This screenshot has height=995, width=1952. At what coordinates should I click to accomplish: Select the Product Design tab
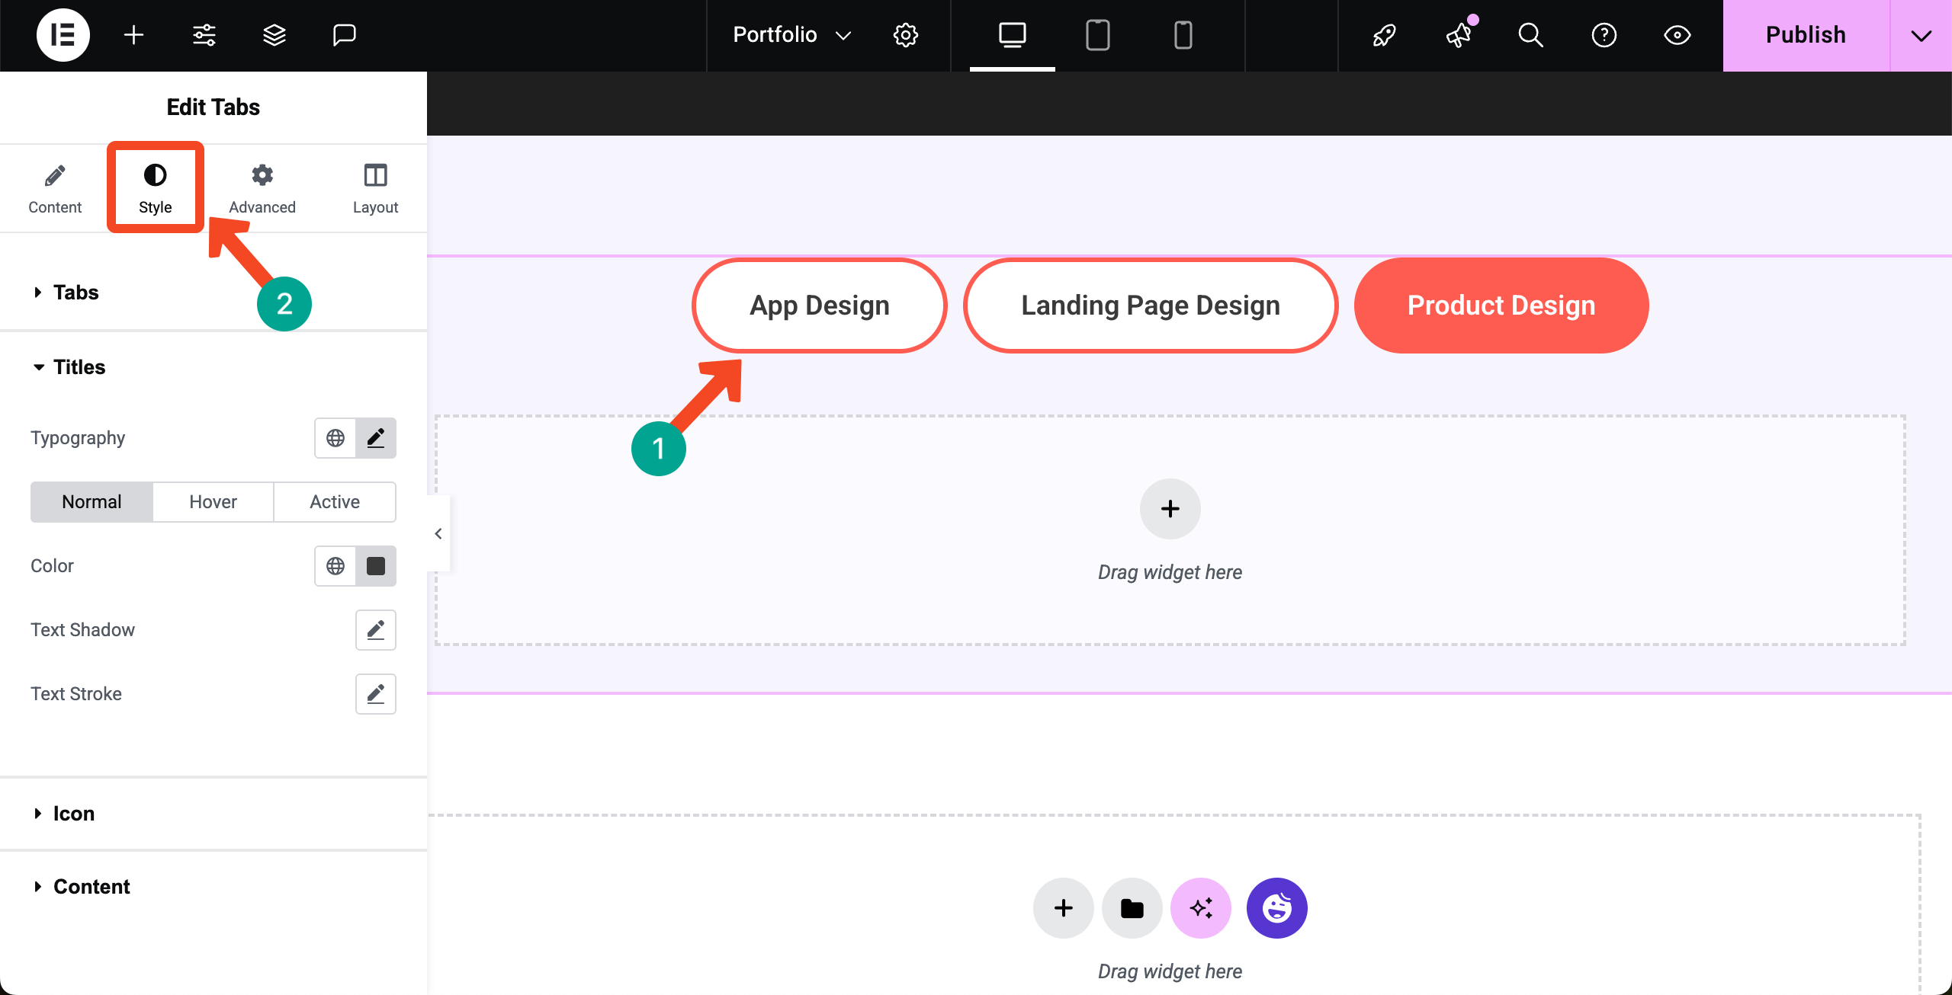(1501, 306)
